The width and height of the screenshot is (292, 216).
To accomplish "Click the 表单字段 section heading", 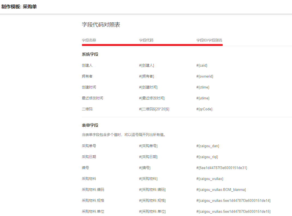I will click(x=90, y=125).
